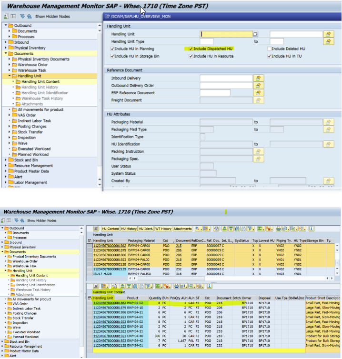Image resolution: width=342 pixels, height=359 pixels.
Task: Click Details icon left of HU Content button
Action: [96, 229]
